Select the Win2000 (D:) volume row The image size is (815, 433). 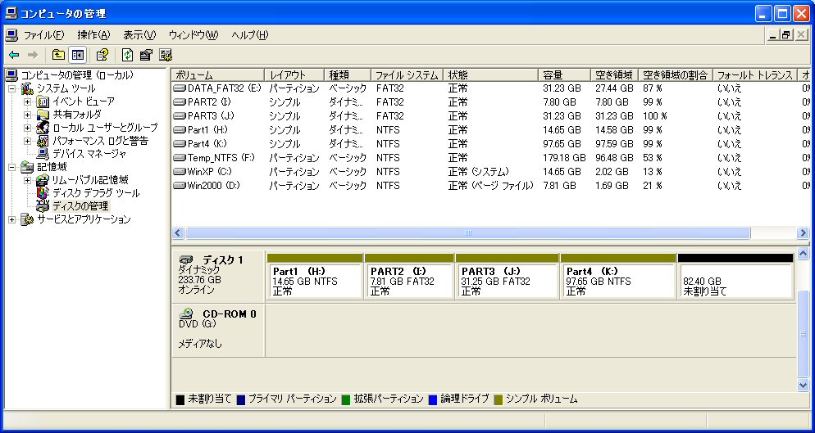coord(490,185)
